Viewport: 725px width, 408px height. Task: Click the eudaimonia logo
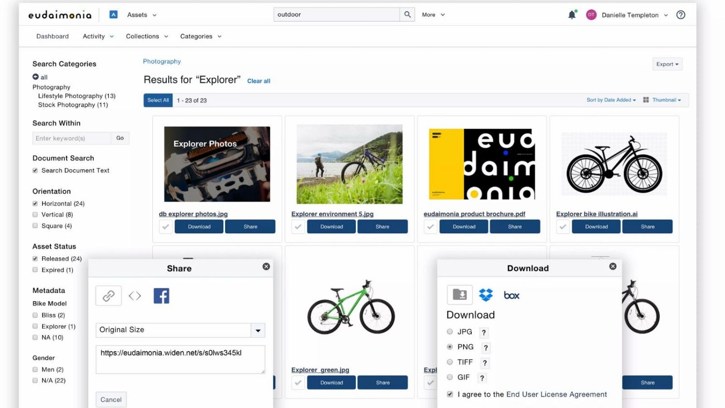(60, 15)
